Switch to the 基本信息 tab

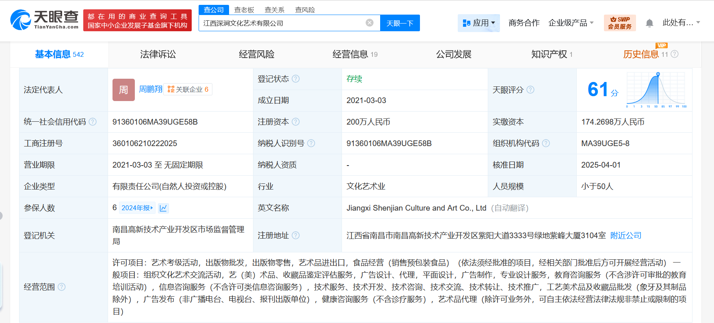coord(59,54)
